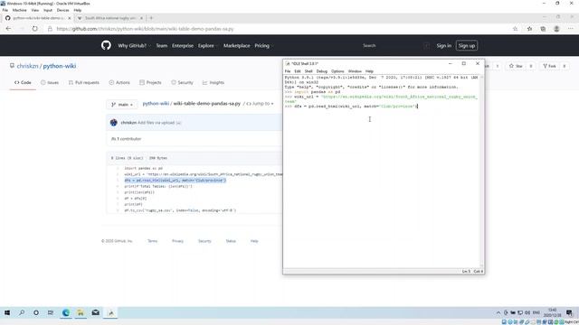Open chriskzn user profile link
579x325 pixels.
tap(27, 66)
